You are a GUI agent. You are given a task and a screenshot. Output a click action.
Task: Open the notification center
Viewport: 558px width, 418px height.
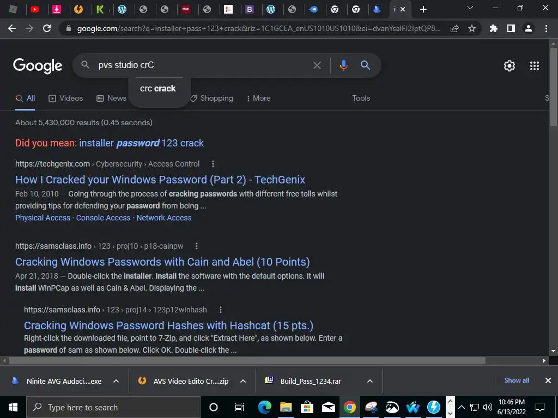pos(540,407)
